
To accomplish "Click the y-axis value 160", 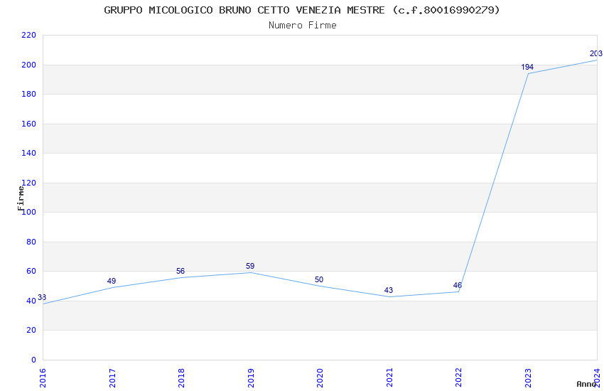I will pos(29,124).
